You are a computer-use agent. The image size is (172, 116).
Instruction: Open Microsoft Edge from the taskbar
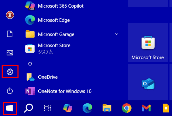pyautogui.click(x=87, y=108)
